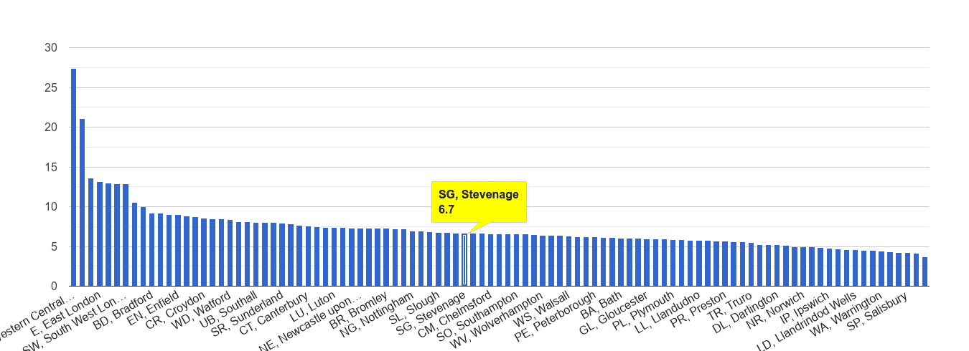Image resolution: width=969 pixels, height=351 pixels.
Task: Click the IP, Ipswich bar
Action: pyautogui.click(x=829, y=268)
